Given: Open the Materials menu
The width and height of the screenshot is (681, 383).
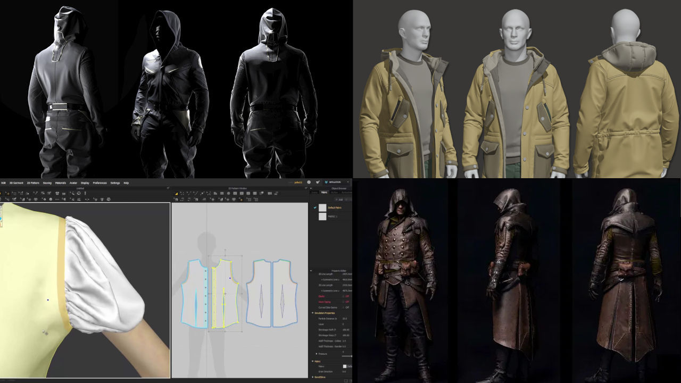Looking at the screenshot, I should click(x=61, y=183).
